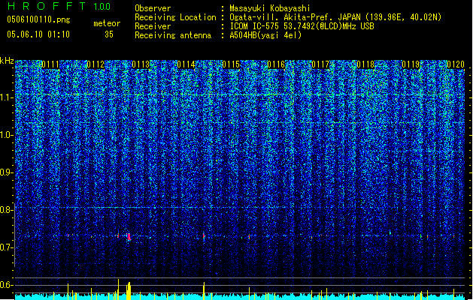The width and height of the screenshot is (473, 300).
Task: Click the widest yellow intensity spike cluster
Action: pos(129,291)
